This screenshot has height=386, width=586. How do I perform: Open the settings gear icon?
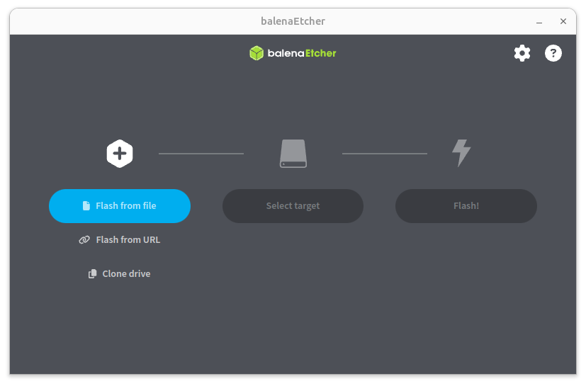pyautogui.click(x=522, y=53)
